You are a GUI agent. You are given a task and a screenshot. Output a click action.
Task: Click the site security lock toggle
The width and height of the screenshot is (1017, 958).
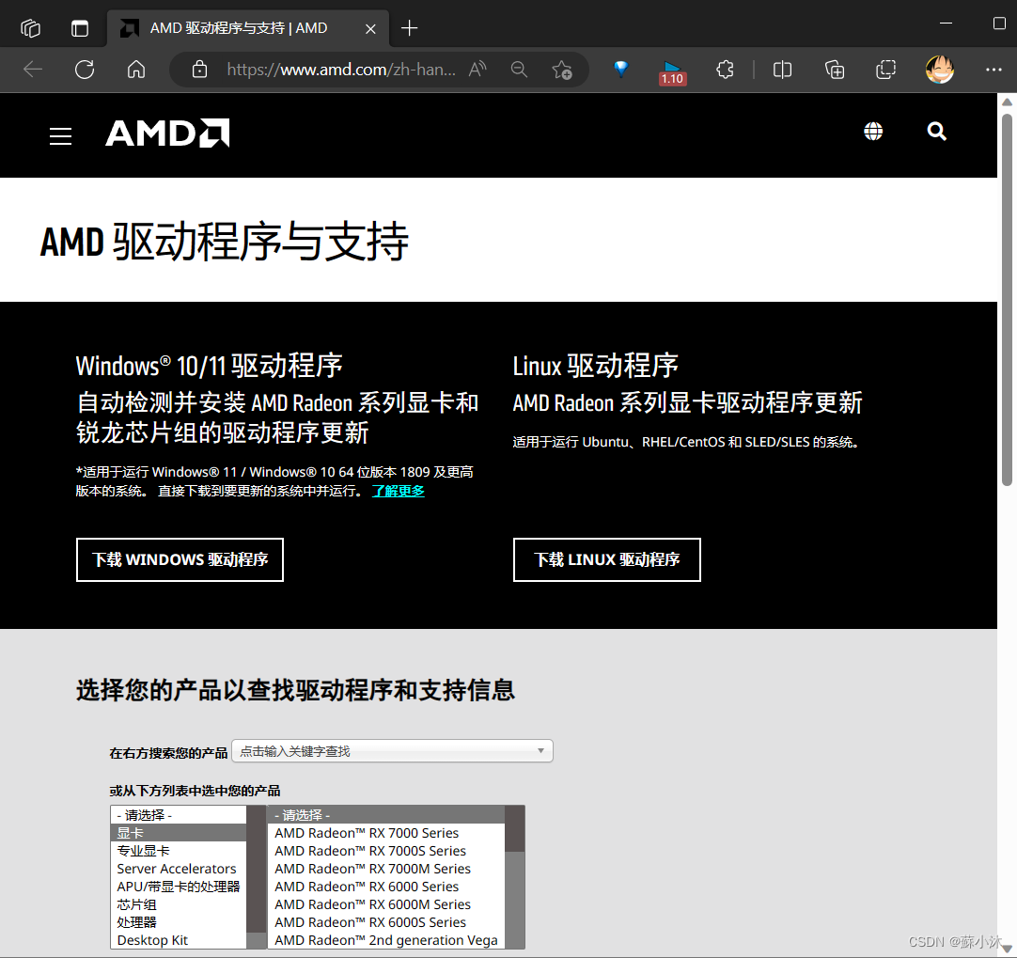click(198, 69)
